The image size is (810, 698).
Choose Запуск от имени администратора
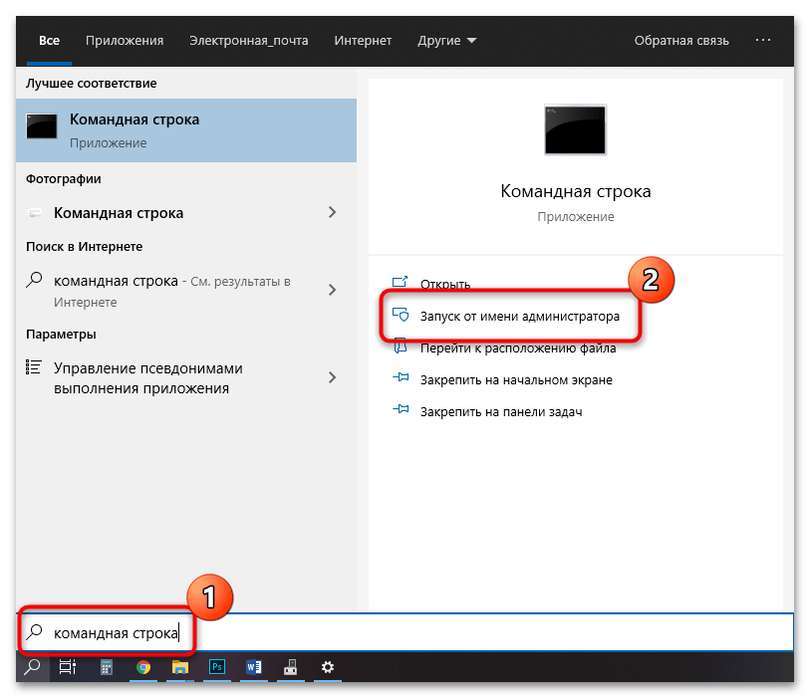click(x=519, y=316)
